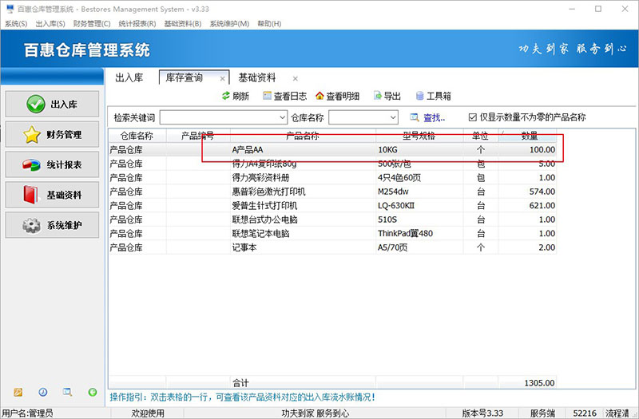Click the 52216 status bar entry

[x=585, y=413]
